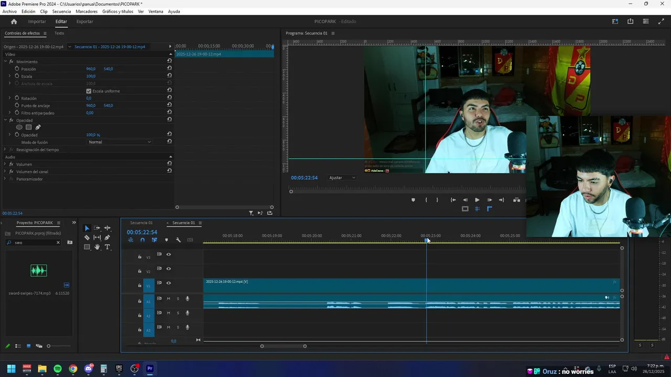The height and width of the screenshot is (377, 671).
Task: Click timeline timecode 00:05:22:54
Action: (x=142, y=232)
